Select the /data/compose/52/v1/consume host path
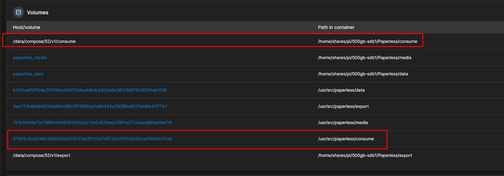Viewport: 504px width, 176px height. point(44,41)
